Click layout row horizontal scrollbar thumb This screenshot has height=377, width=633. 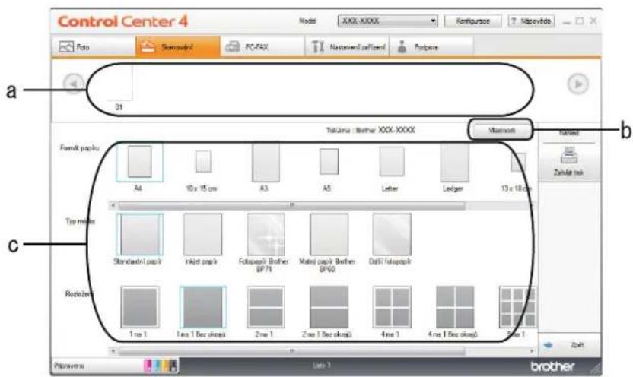click(x=291, y=351)
